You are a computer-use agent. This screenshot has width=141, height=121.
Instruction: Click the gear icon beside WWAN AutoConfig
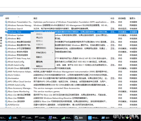click(6, 85)
